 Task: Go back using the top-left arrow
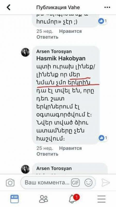(x=9, y=7)
